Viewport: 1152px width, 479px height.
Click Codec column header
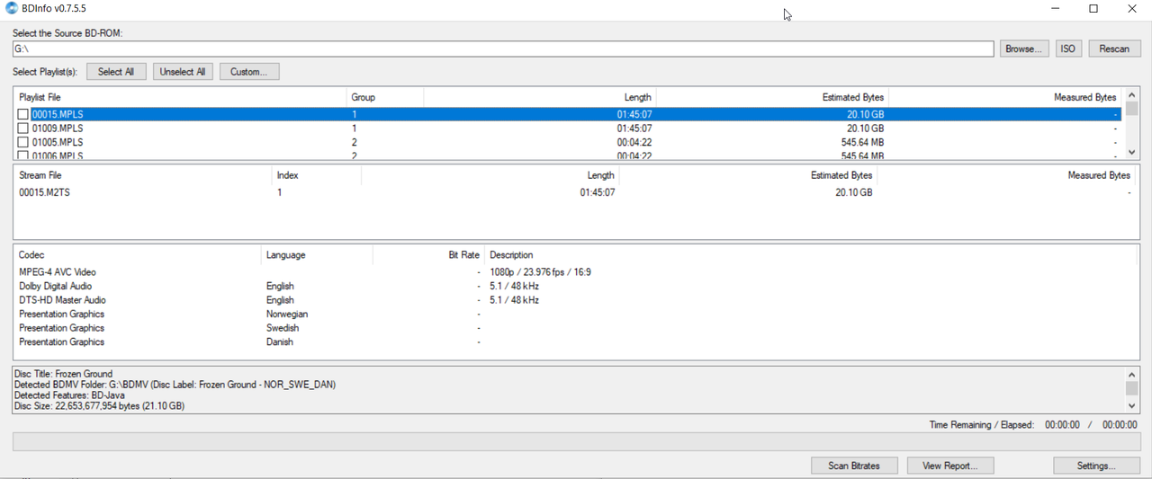point(137,255)
